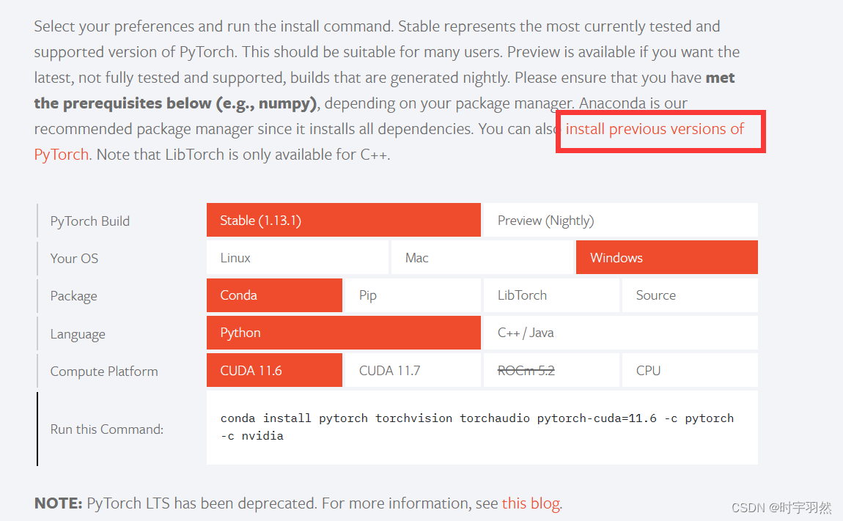Screen dimensions: 843x521
Task: Click the 'Run this Command:' label
Action: [x=106, y=429]
